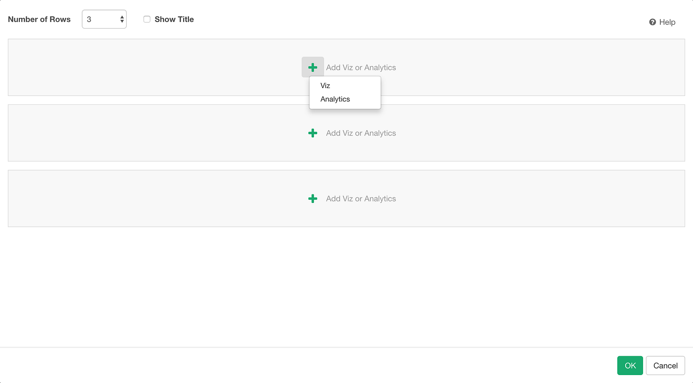
Task: Select "Viz" from the open dropdown menu
Action: (325, 85)
